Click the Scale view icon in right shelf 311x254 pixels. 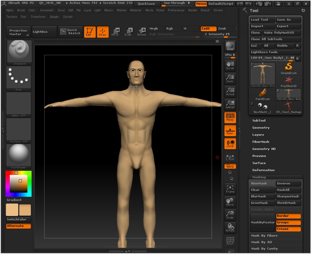pyautogui.click(x=230, y=215)
